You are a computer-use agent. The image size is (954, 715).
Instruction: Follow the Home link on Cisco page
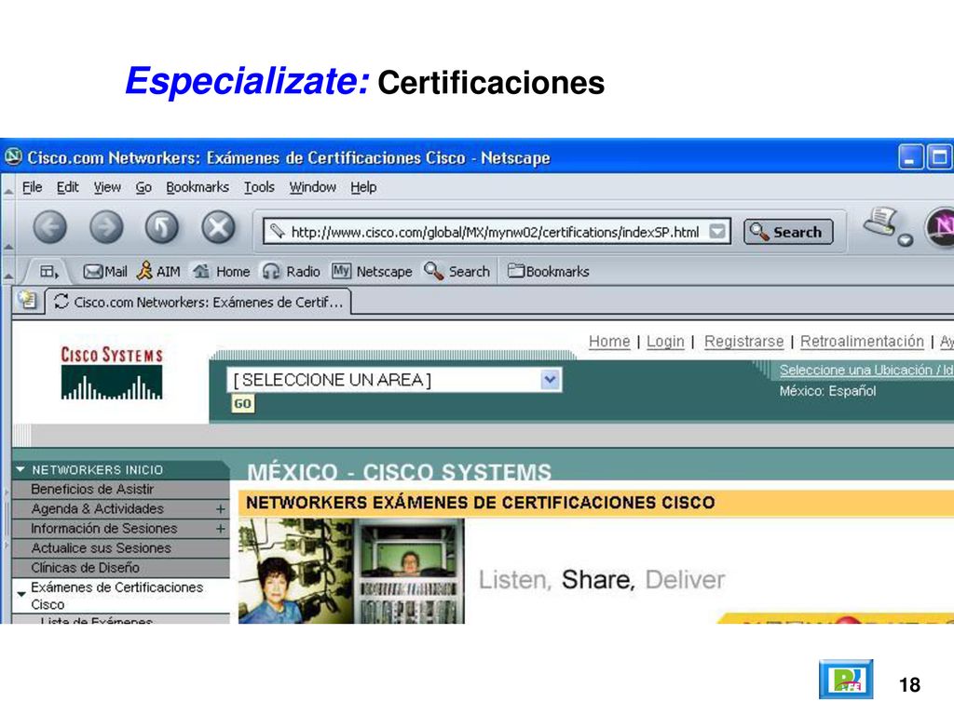tap(609, 342)
